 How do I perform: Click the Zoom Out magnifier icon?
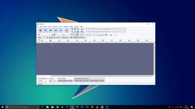click(x=97, y=35)
